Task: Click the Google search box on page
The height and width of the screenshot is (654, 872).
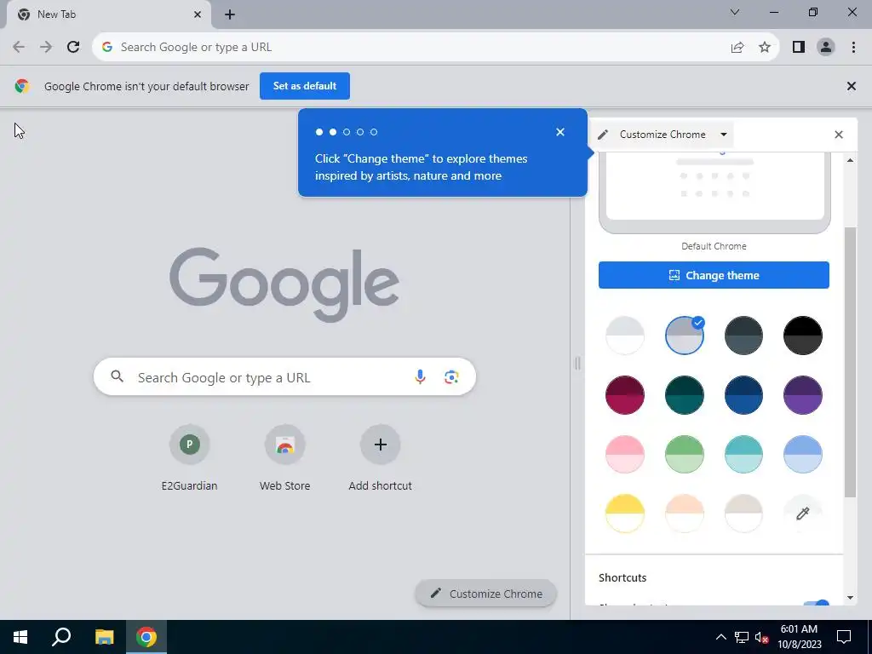Action: click(284, 377)
